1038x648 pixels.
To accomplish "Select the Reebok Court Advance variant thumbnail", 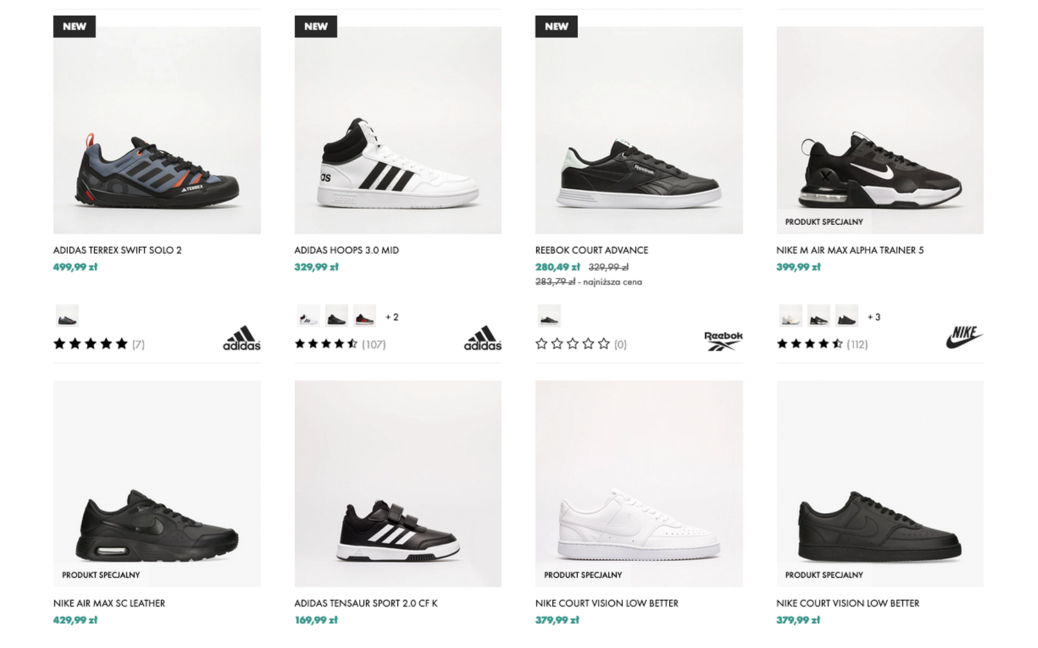I will tap(549, 317).
